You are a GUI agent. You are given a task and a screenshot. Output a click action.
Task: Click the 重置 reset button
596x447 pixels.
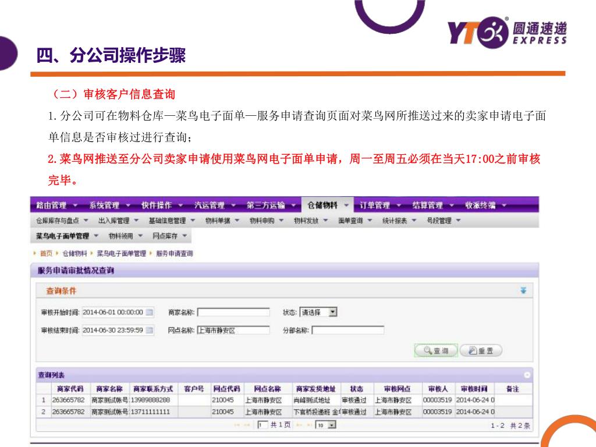coord(481,350)
